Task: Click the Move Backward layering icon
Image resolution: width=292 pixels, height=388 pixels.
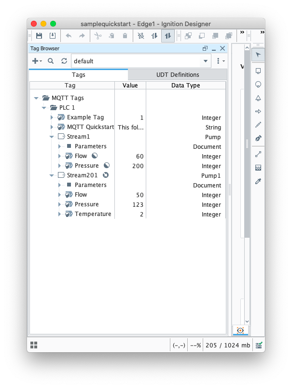Action: [x=202, y=36]
